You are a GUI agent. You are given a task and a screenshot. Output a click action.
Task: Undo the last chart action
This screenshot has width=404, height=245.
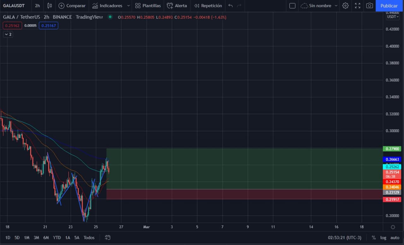230,6
